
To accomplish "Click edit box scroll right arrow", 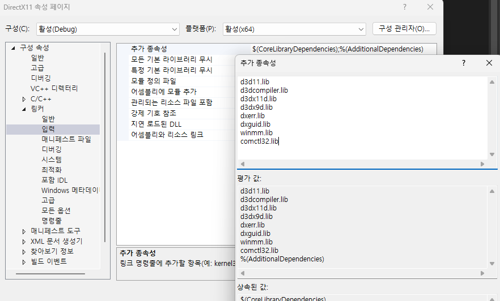I will tap(482, 164).
